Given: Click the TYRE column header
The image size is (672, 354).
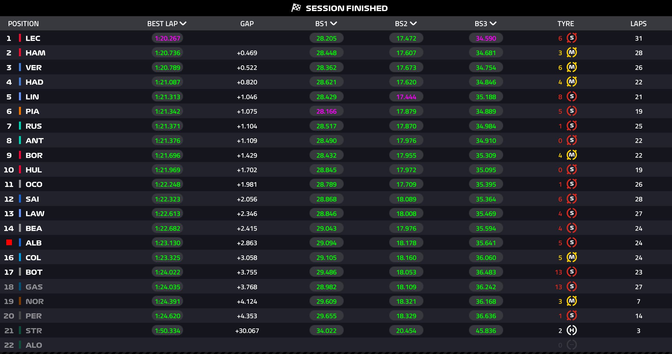Looking at the screenshot, I should (566, 24).
